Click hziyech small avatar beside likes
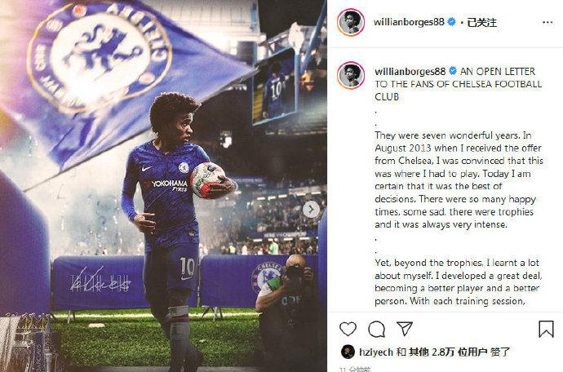 click(348, 352)
